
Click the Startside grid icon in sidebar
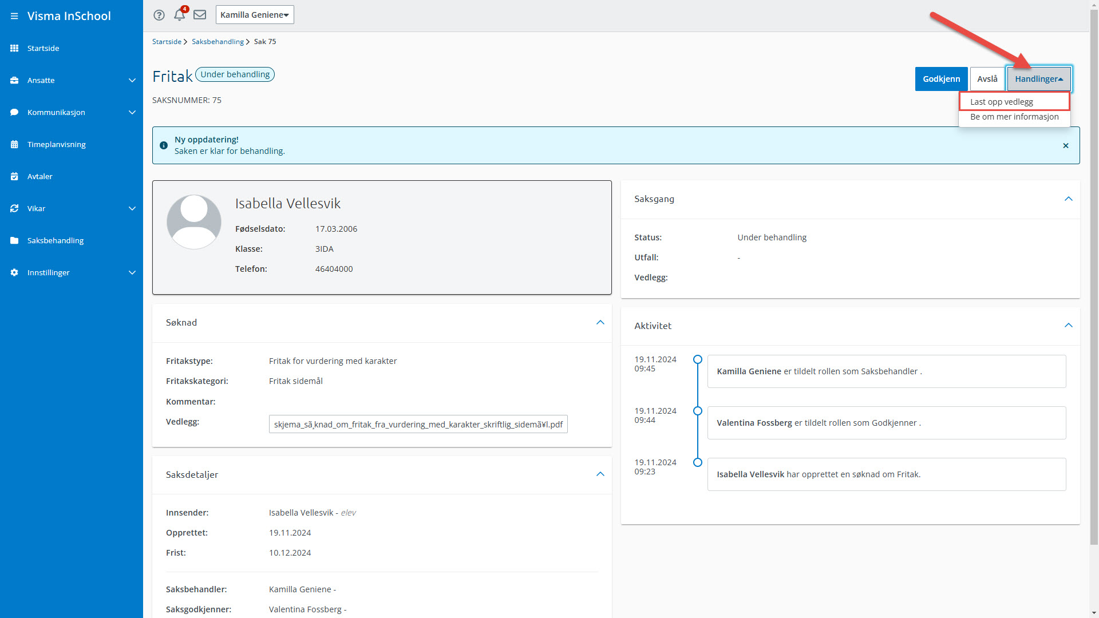pos(14,48)
